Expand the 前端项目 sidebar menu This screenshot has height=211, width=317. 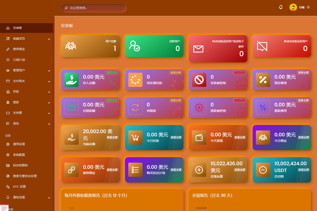click(x=26, y=39)
